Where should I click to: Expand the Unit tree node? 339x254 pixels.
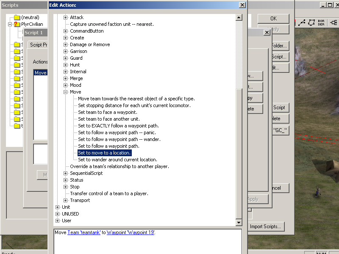point(58,207)
